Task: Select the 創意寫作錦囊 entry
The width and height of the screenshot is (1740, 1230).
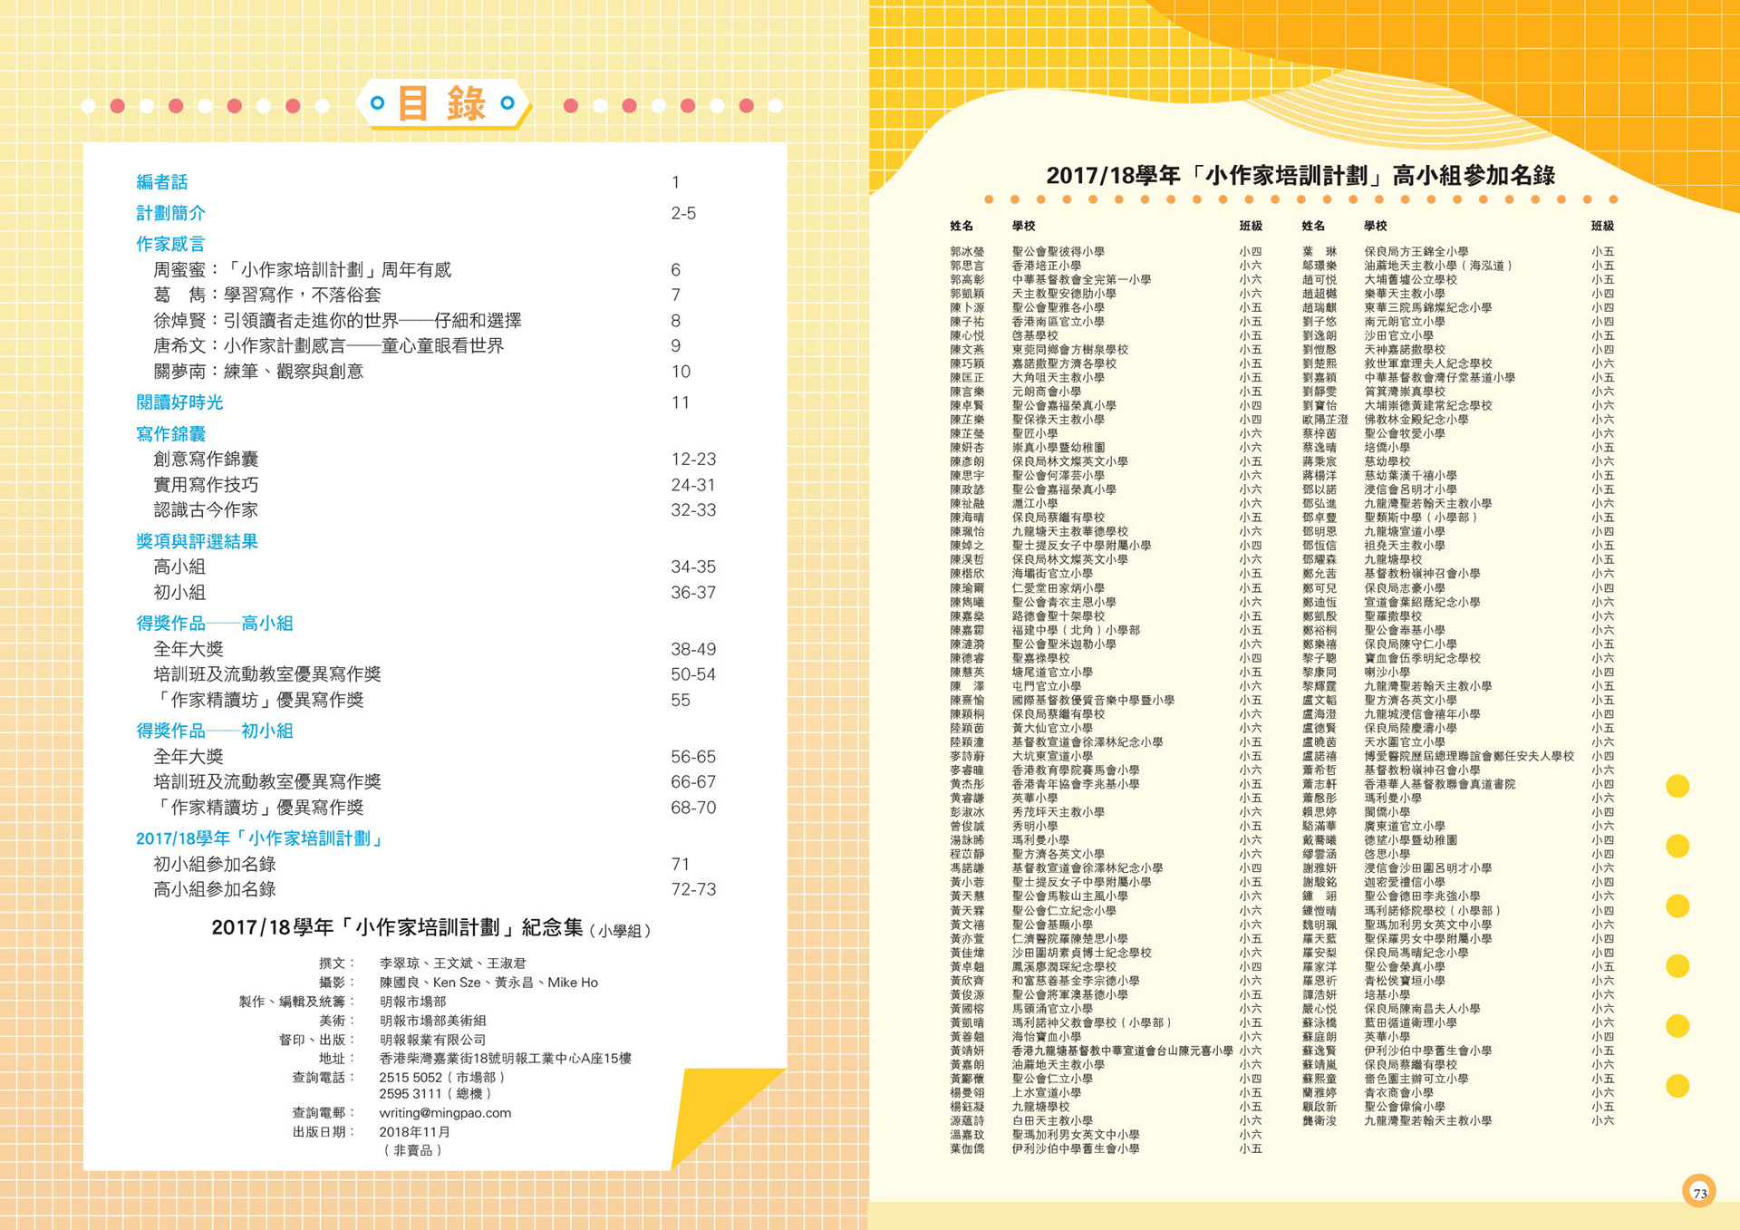Action: click(206, 459)
